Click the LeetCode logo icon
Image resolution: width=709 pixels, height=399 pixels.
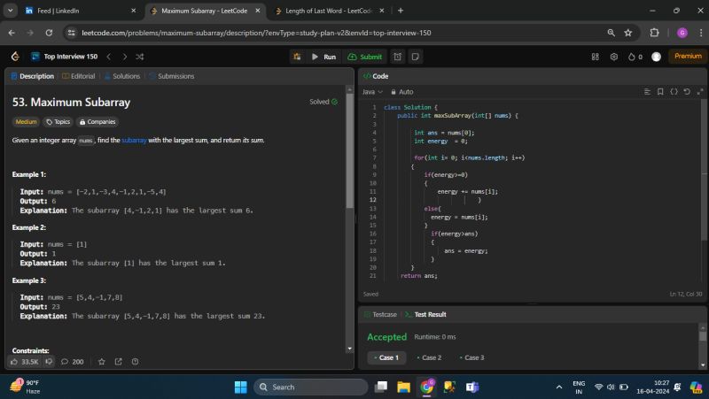(x=15, y=57)
